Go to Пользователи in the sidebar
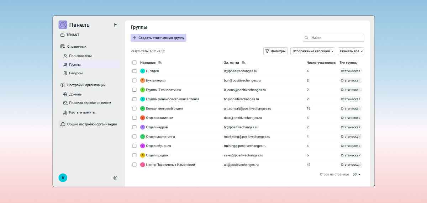 click(80, 56)
